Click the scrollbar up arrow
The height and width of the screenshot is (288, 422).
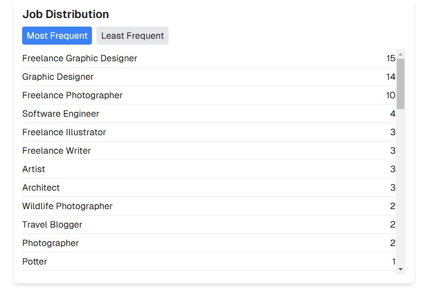coord(400,54)
